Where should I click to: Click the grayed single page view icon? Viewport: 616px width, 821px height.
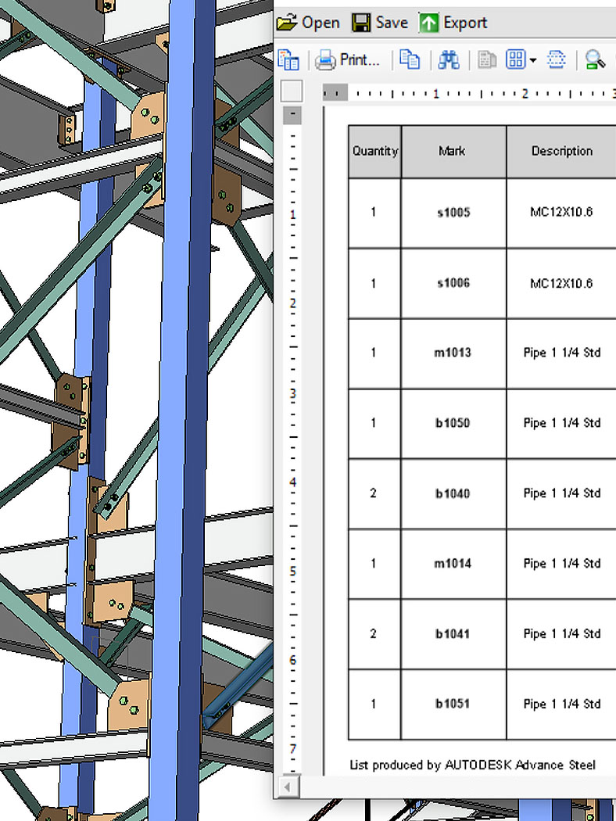487,59
